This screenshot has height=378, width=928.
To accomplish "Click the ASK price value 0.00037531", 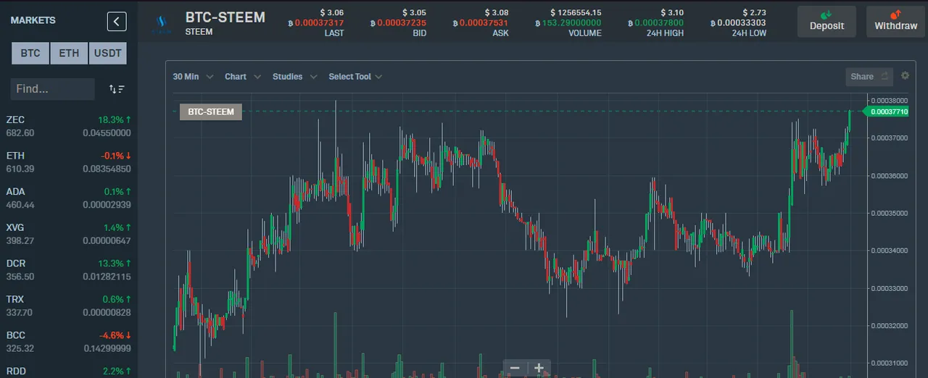I will pos(484,23).
